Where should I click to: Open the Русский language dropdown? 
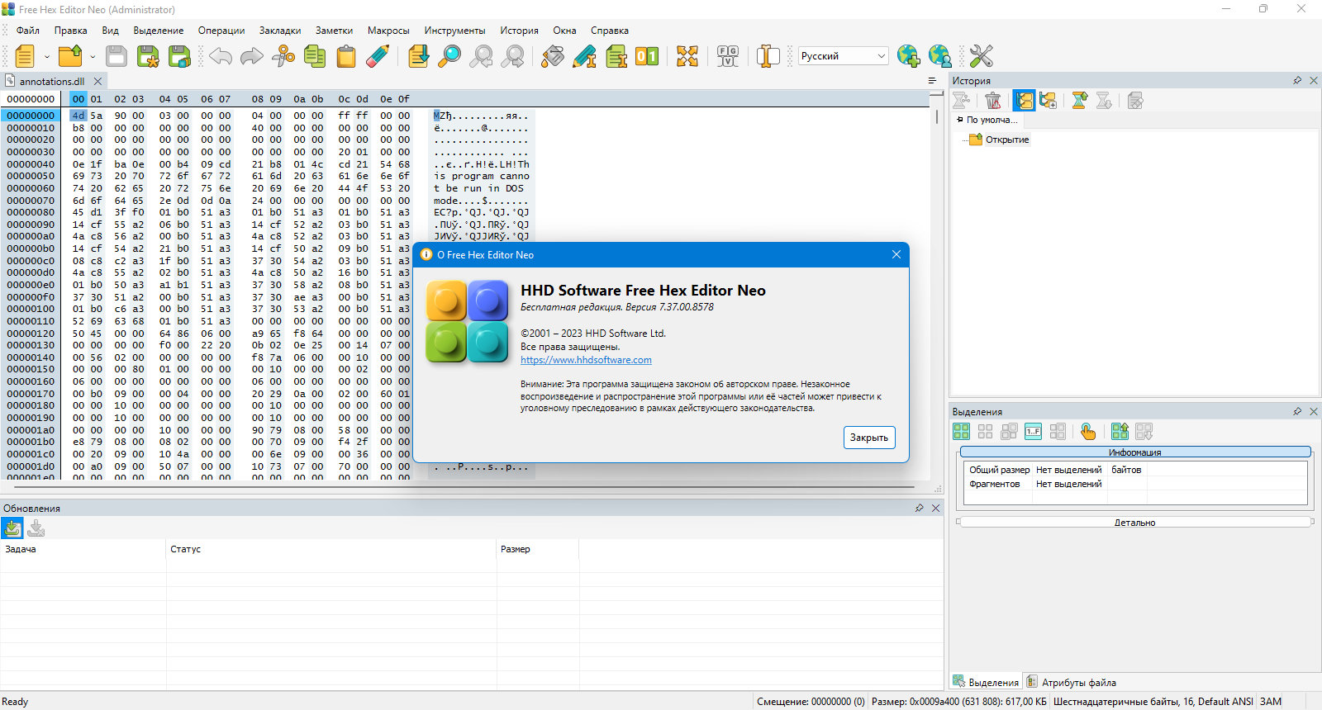pos(843,56)
